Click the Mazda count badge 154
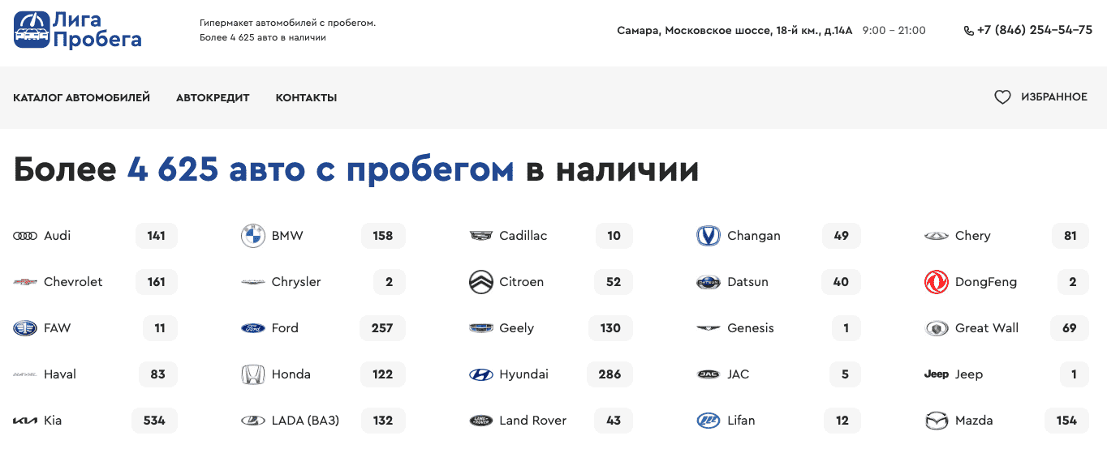Screen dimensions: 1107x453 coord(1066,421)
